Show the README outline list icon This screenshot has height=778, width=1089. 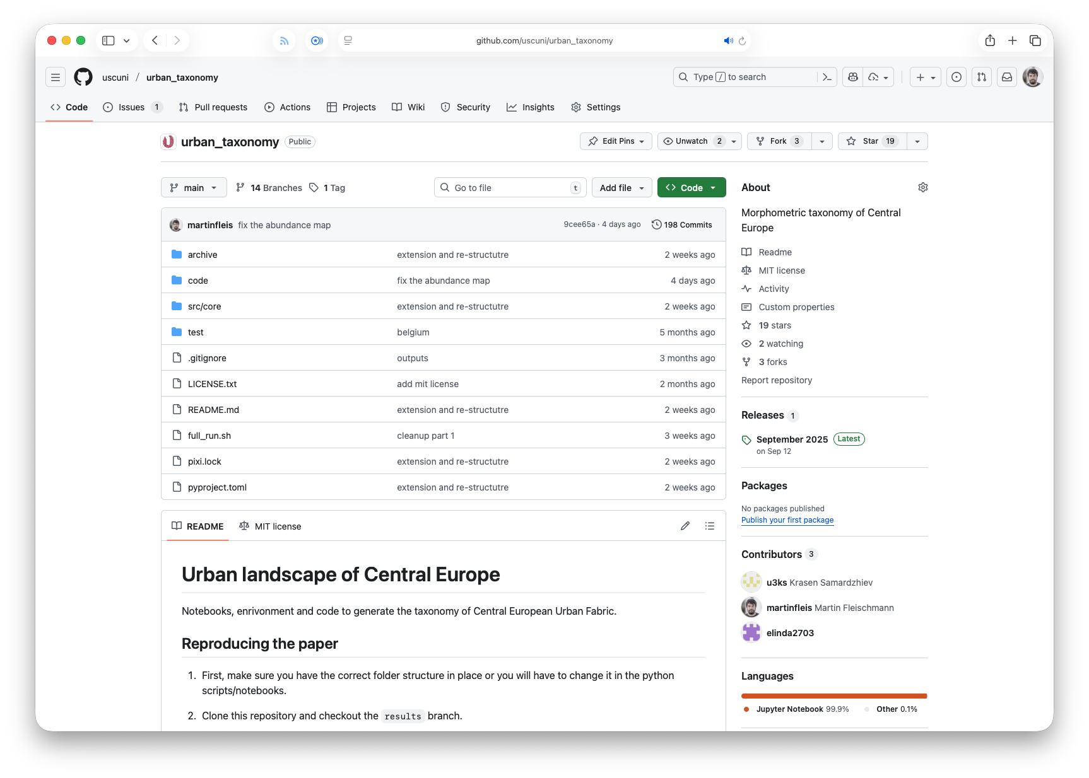coord(710,526)
